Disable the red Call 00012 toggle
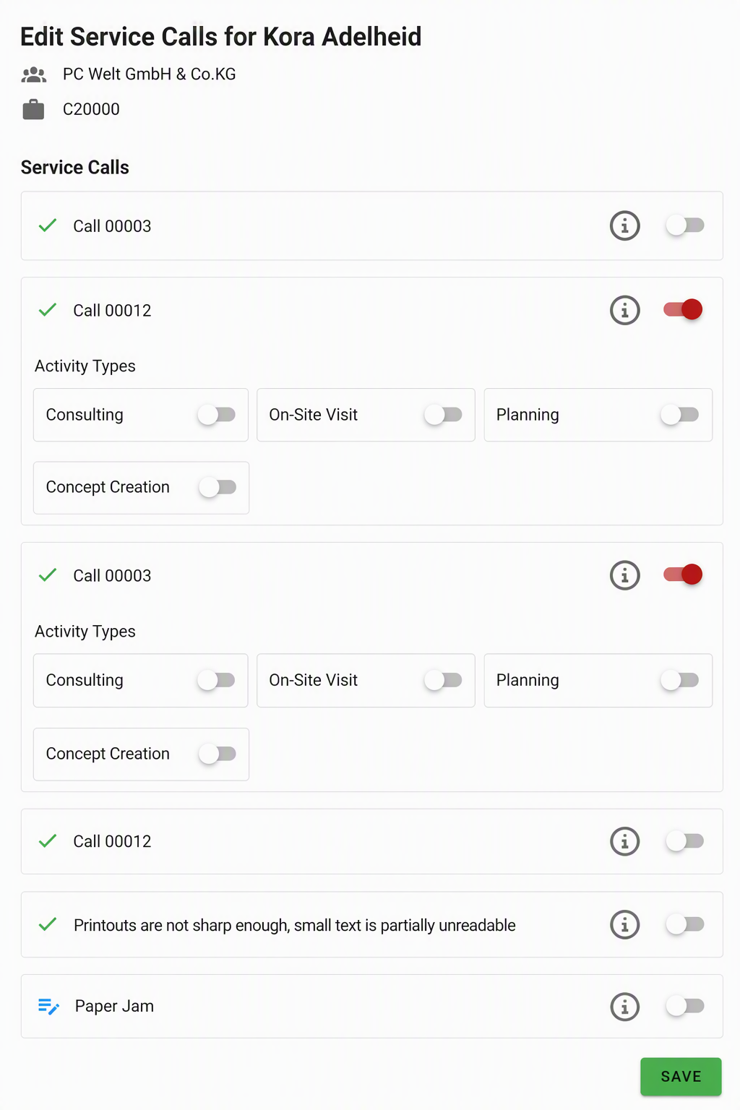740x1110 pixels. point(683,309)
